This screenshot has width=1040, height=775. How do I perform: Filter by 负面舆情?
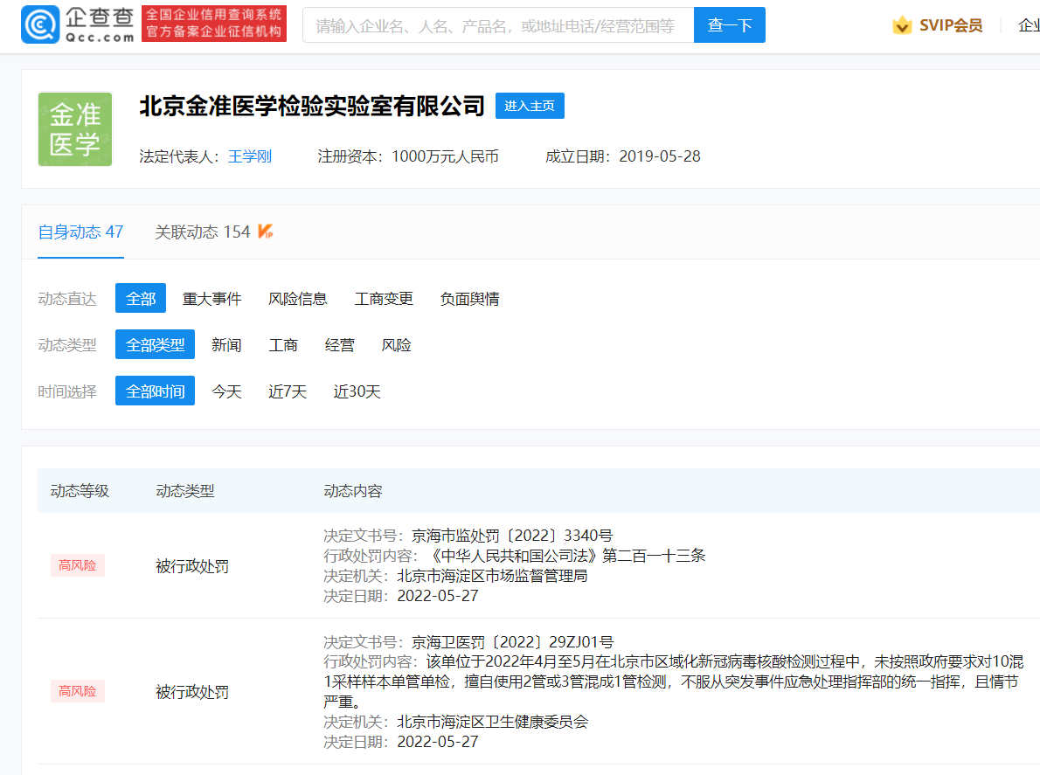[x=469, y=299]
